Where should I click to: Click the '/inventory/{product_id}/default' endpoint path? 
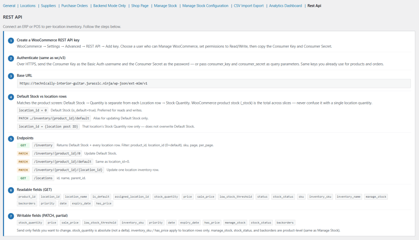62,162
